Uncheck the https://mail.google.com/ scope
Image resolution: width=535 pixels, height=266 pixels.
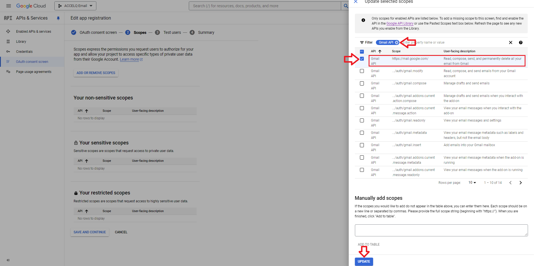coord(362,59)
